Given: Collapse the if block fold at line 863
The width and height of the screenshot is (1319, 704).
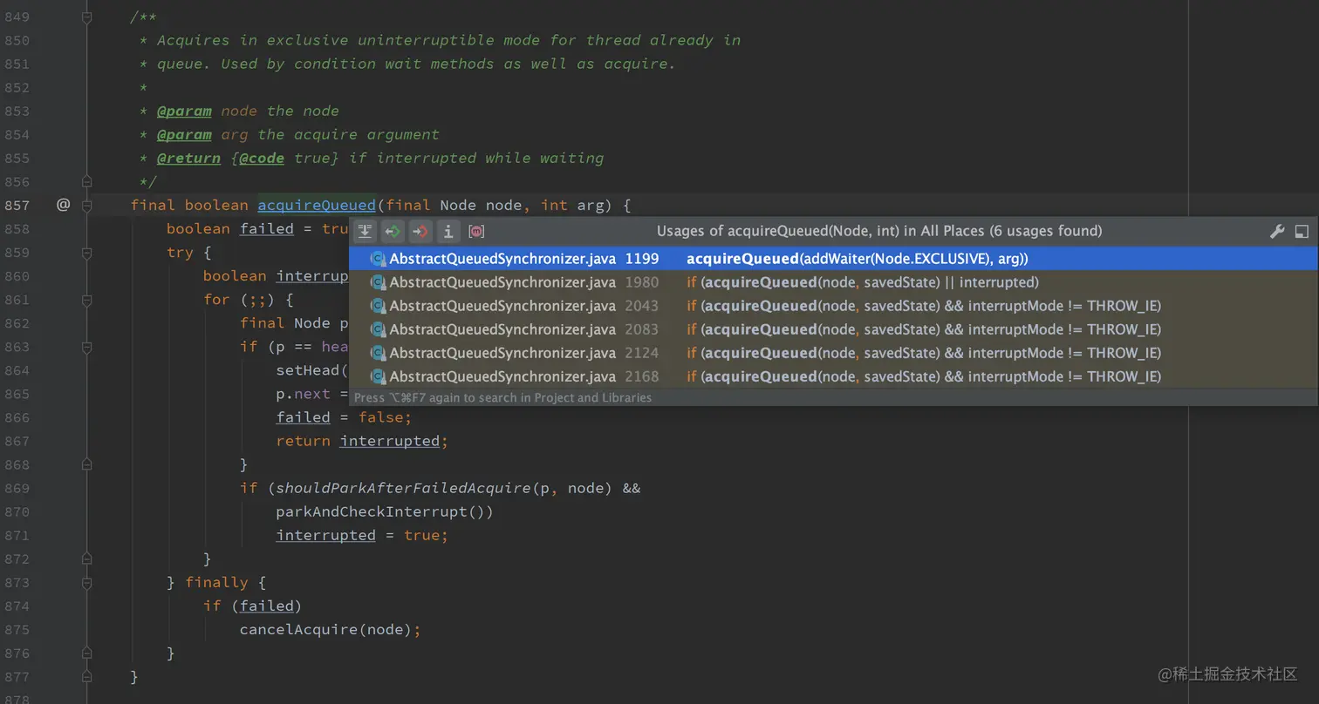Looking at the screenshot, I should click(x=86, y=346).
